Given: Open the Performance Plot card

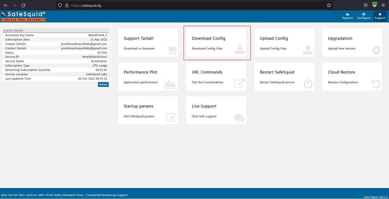Looking at the screenshot, I should tap(148, 77).
